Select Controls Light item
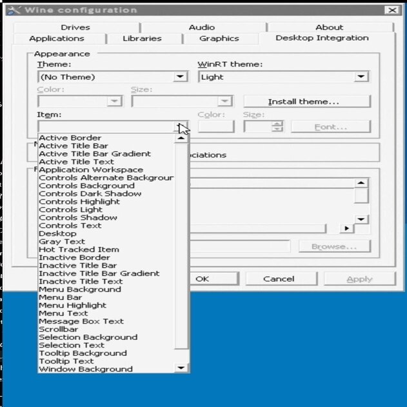407x407 pixels. (106, 210)
